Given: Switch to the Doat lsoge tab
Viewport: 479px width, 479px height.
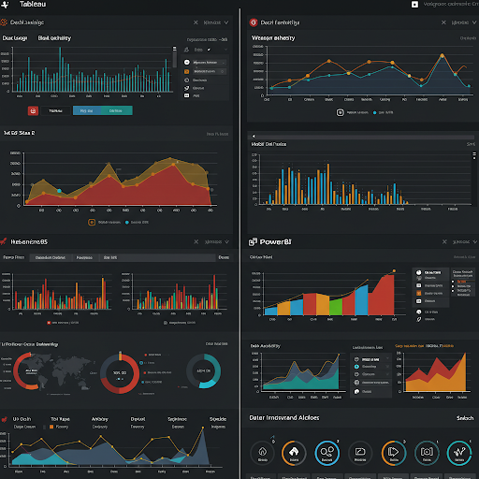Looking at the screenshot, I should 15,38.
